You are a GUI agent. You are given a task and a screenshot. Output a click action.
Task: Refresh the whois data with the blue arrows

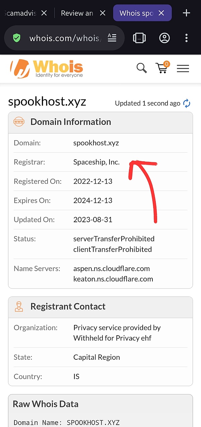pyautogui.click(x=187, y=103)
